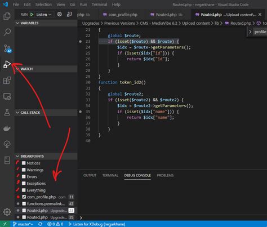The width and height of the screenshot is (267, 227).
Task: Click the VS Code logo menu
Action: [6, 4]
